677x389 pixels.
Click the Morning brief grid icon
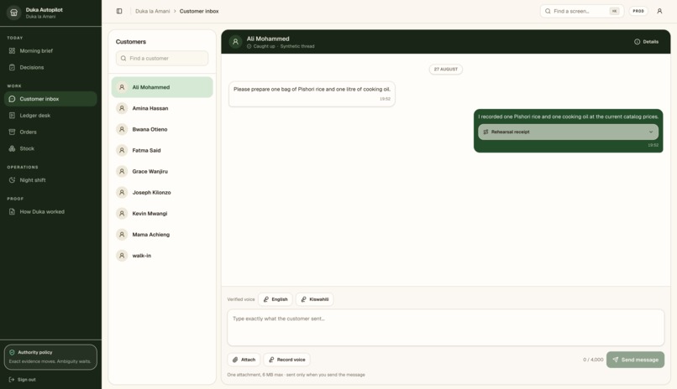(x=12, y=51)
